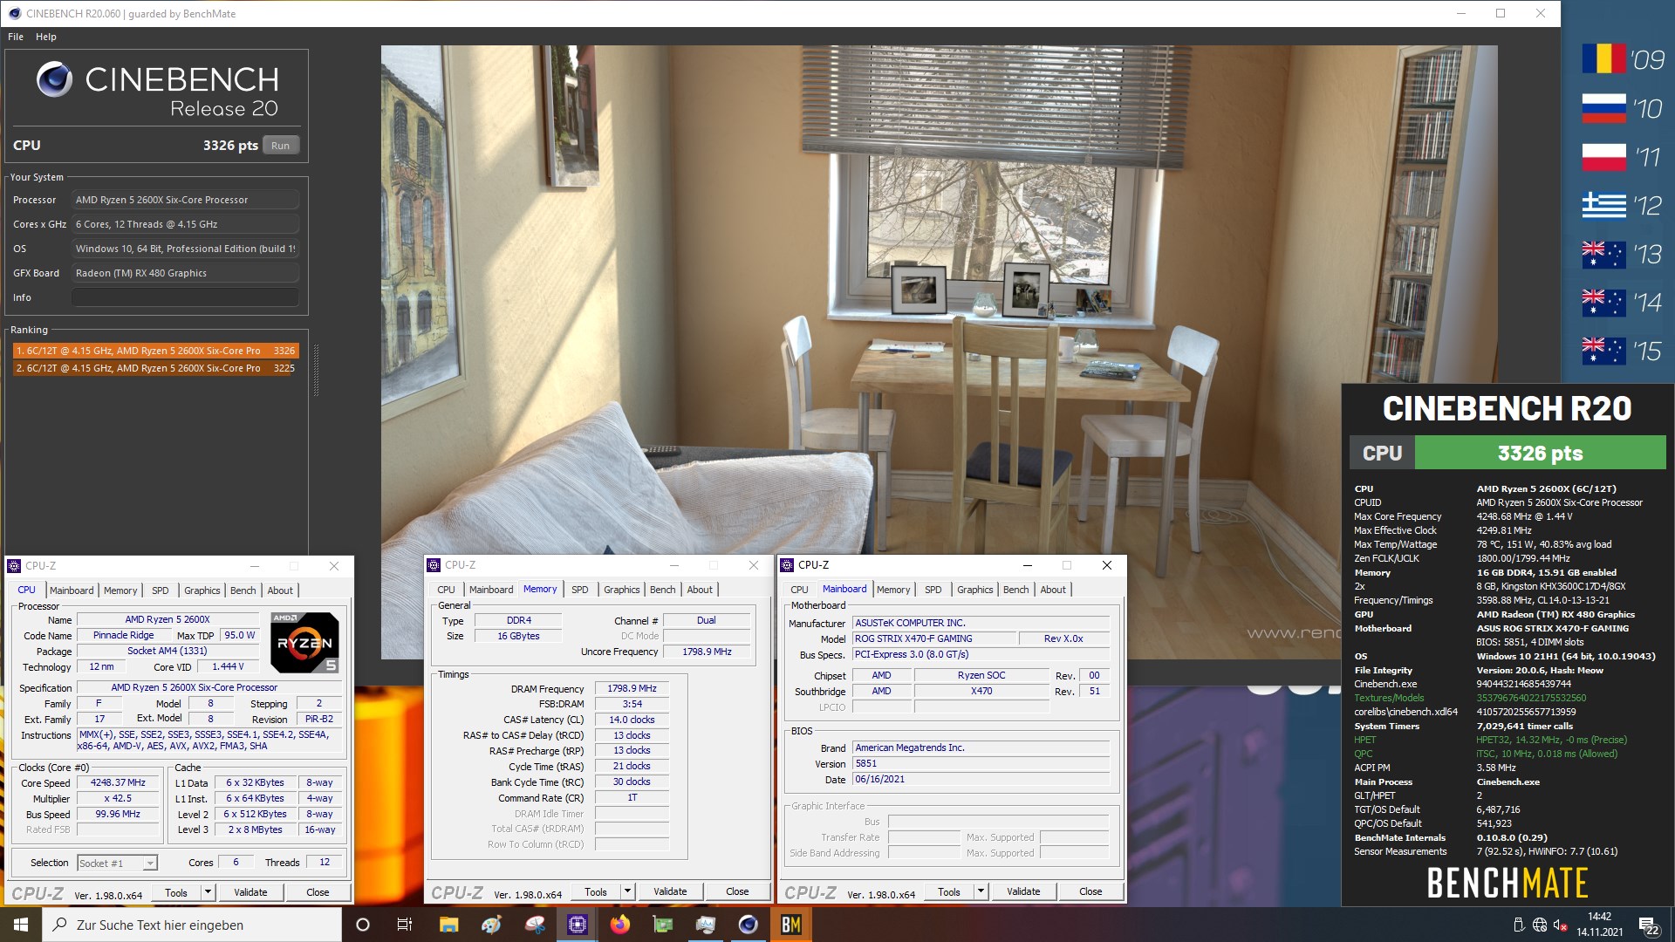Open Graphics tab in right CPU-Z window
The image size is (1675, 942).
[975, 590]
